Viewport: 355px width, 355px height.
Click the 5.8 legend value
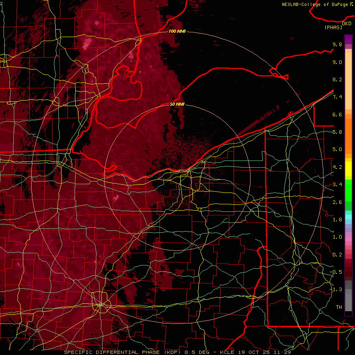337,132
